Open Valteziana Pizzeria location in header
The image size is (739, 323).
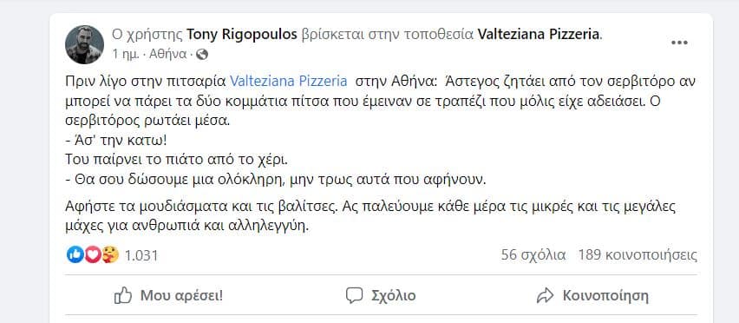click(x=540, y=35)
